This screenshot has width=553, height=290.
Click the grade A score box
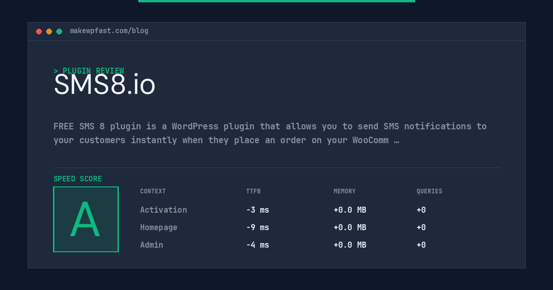click(86, 219)
